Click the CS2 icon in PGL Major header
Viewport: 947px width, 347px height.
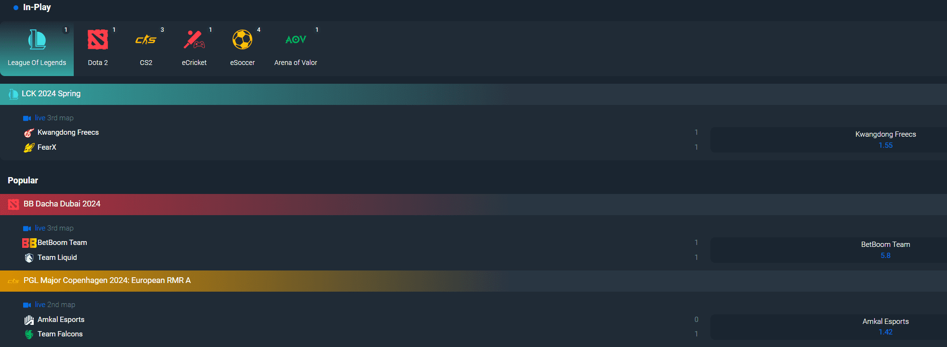13,281
